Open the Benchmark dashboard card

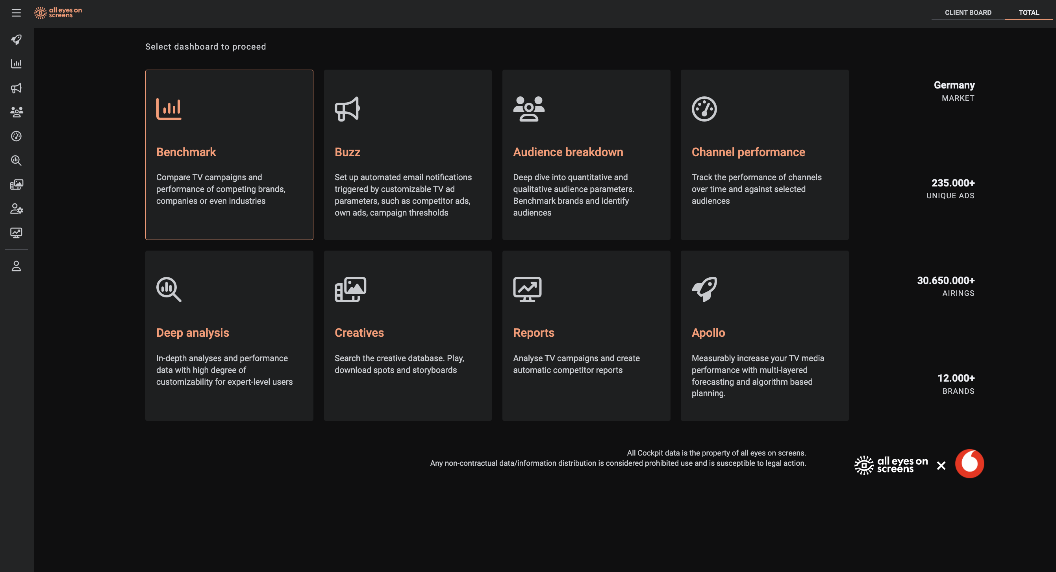[x=229, y=155]
